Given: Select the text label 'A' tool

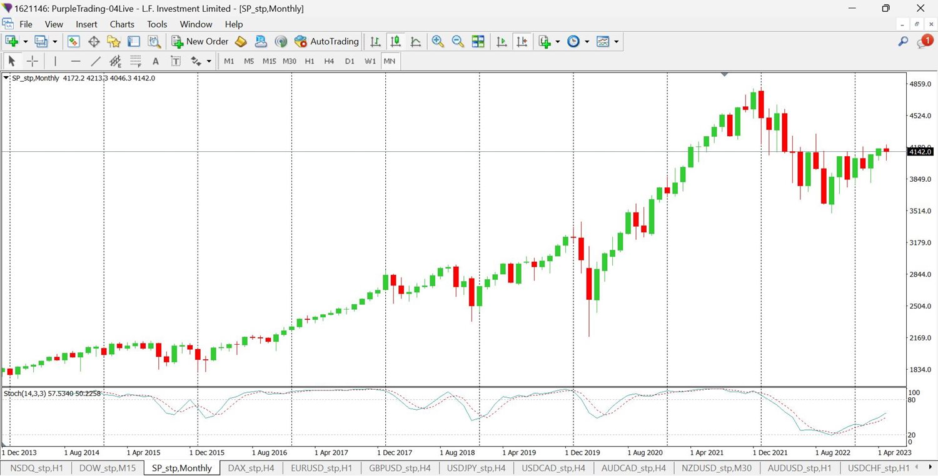Looking at the screenshot, I should 156,61.
